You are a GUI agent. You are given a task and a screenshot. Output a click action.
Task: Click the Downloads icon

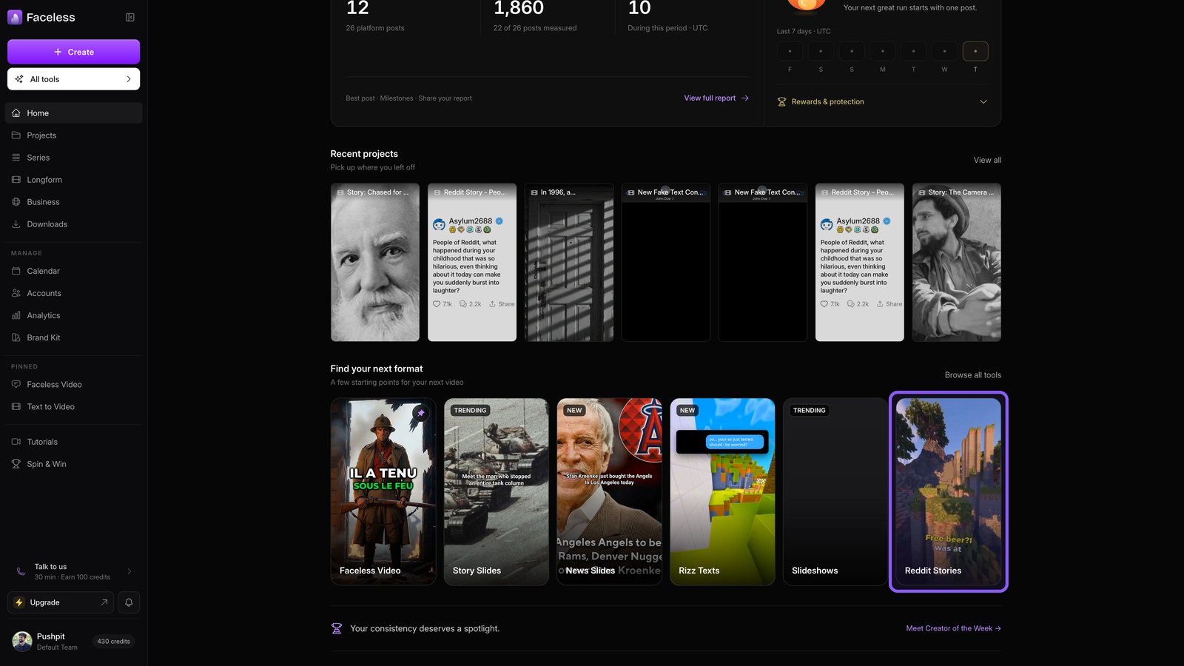tap(16, 224)
